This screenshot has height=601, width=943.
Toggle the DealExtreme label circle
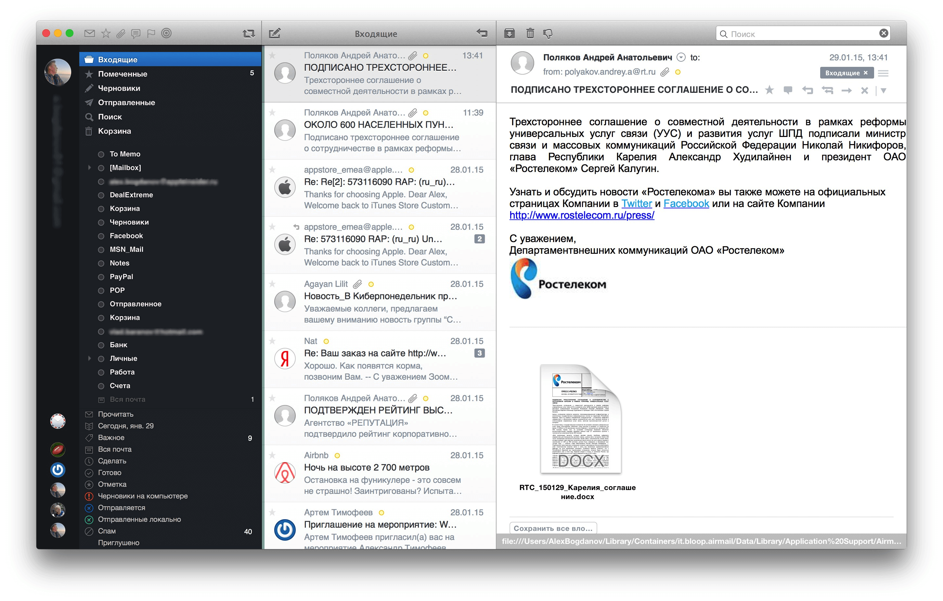101,195
